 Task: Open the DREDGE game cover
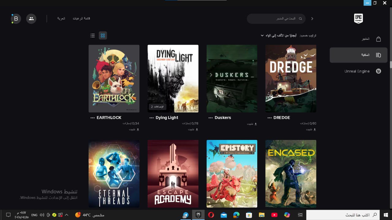click(x=291, y=79)
